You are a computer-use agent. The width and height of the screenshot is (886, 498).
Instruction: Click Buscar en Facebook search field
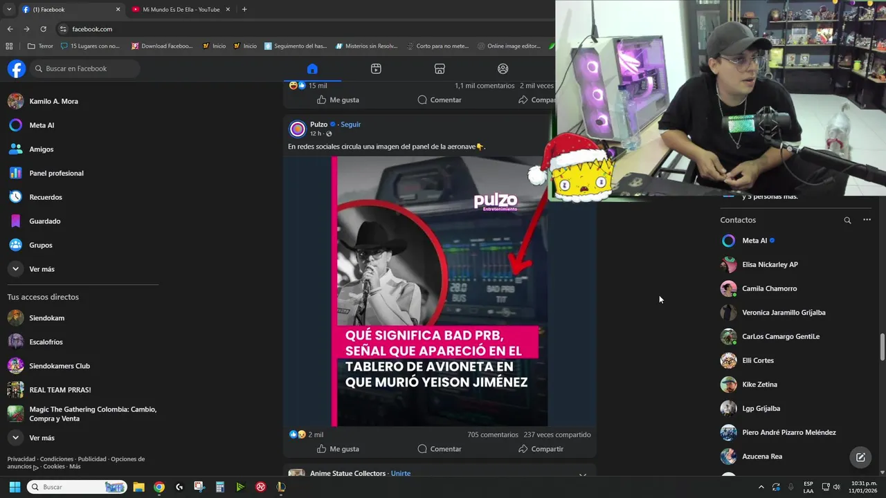click(x=84, y=68)
